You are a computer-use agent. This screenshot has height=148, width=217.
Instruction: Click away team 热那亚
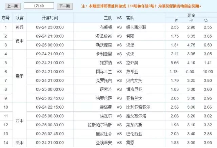coord(132,72)
